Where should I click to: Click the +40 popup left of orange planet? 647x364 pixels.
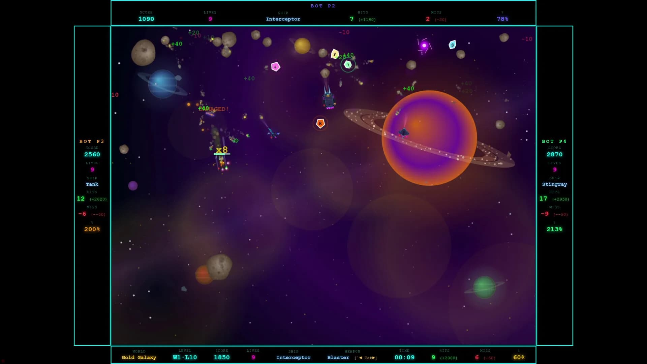click(408, 89)
